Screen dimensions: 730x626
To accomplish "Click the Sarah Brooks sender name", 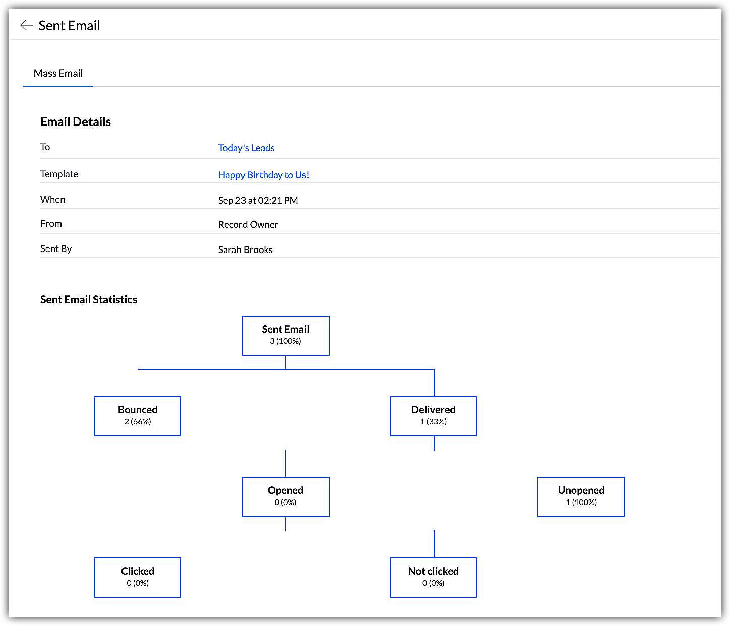I will tap(245, 249).
